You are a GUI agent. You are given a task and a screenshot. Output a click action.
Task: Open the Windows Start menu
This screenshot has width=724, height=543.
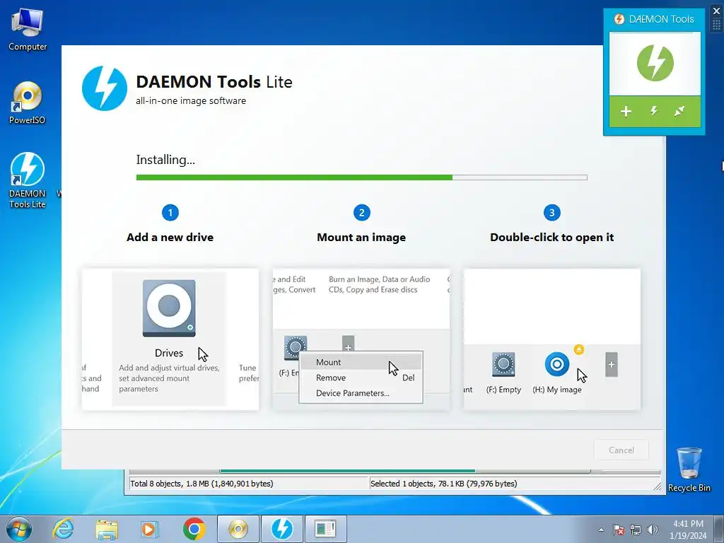point(18,529)
